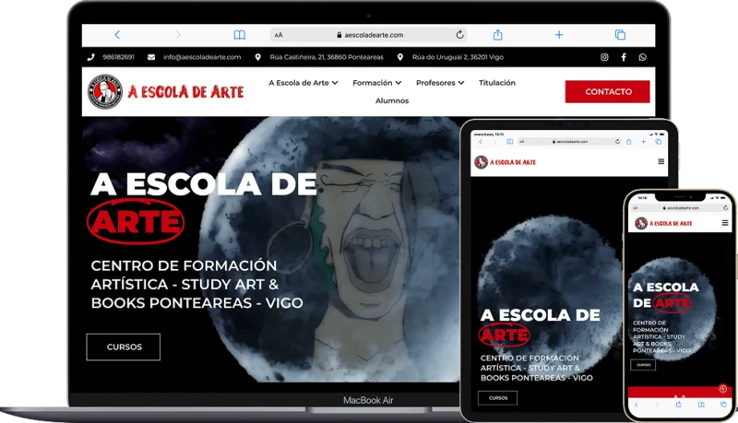Reload page in tablet Safari
The height and width of the screenshot is (423, 738).
point(617,142)
